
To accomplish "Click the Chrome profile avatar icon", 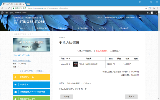I will pos(140,2).
